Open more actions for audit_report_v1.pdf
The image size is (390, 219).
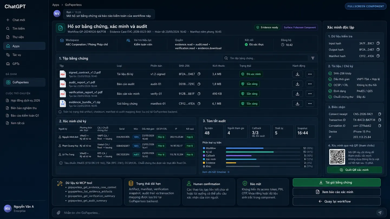pyautogui.click(x=310, y=84)
